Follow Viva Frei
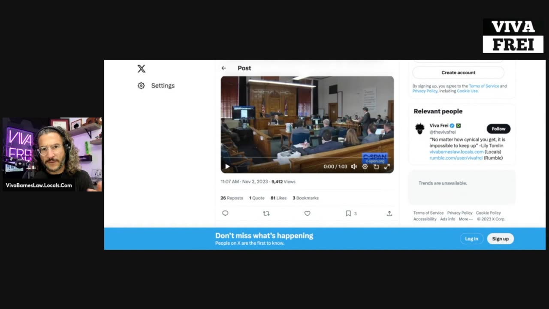This screenshot has height=309, width=549. 498,129
